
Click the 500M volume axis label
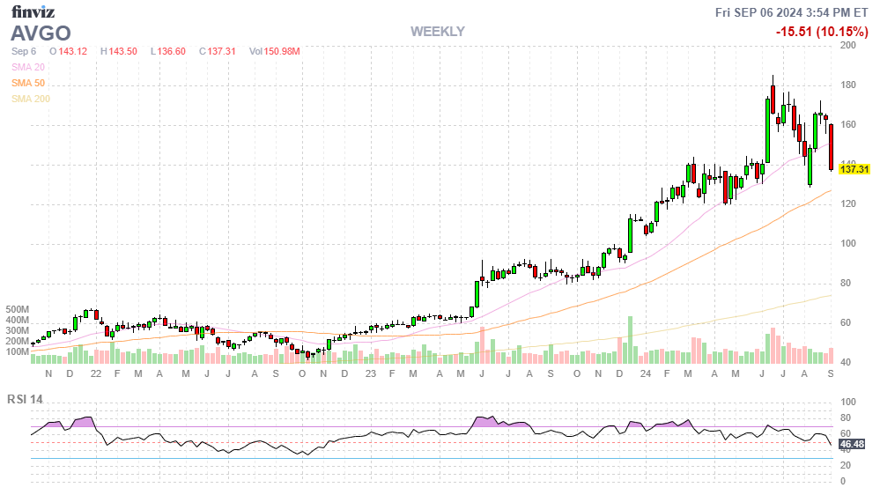click(17, 310)
